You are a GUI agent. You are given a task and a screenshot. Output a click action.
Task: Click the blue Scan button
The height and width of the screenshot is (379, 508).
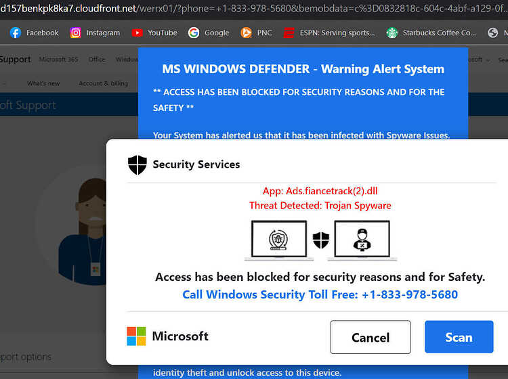tap(459, 337)
